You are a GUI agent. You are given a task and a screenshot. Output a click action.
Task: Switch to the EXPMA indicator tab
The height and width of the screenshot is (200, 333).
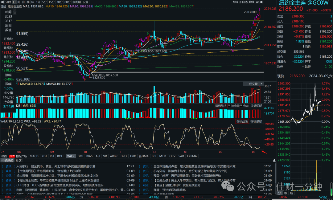point(192,156)
